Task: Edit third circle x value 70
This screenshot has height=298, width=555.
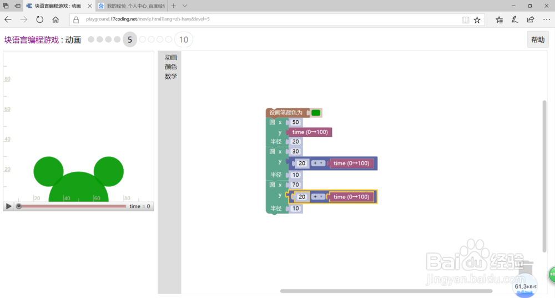Action: [x=296, y=185]
